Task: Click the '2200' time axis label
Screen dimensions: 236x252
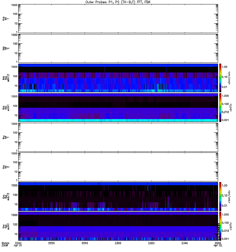Action: (18, 243)
